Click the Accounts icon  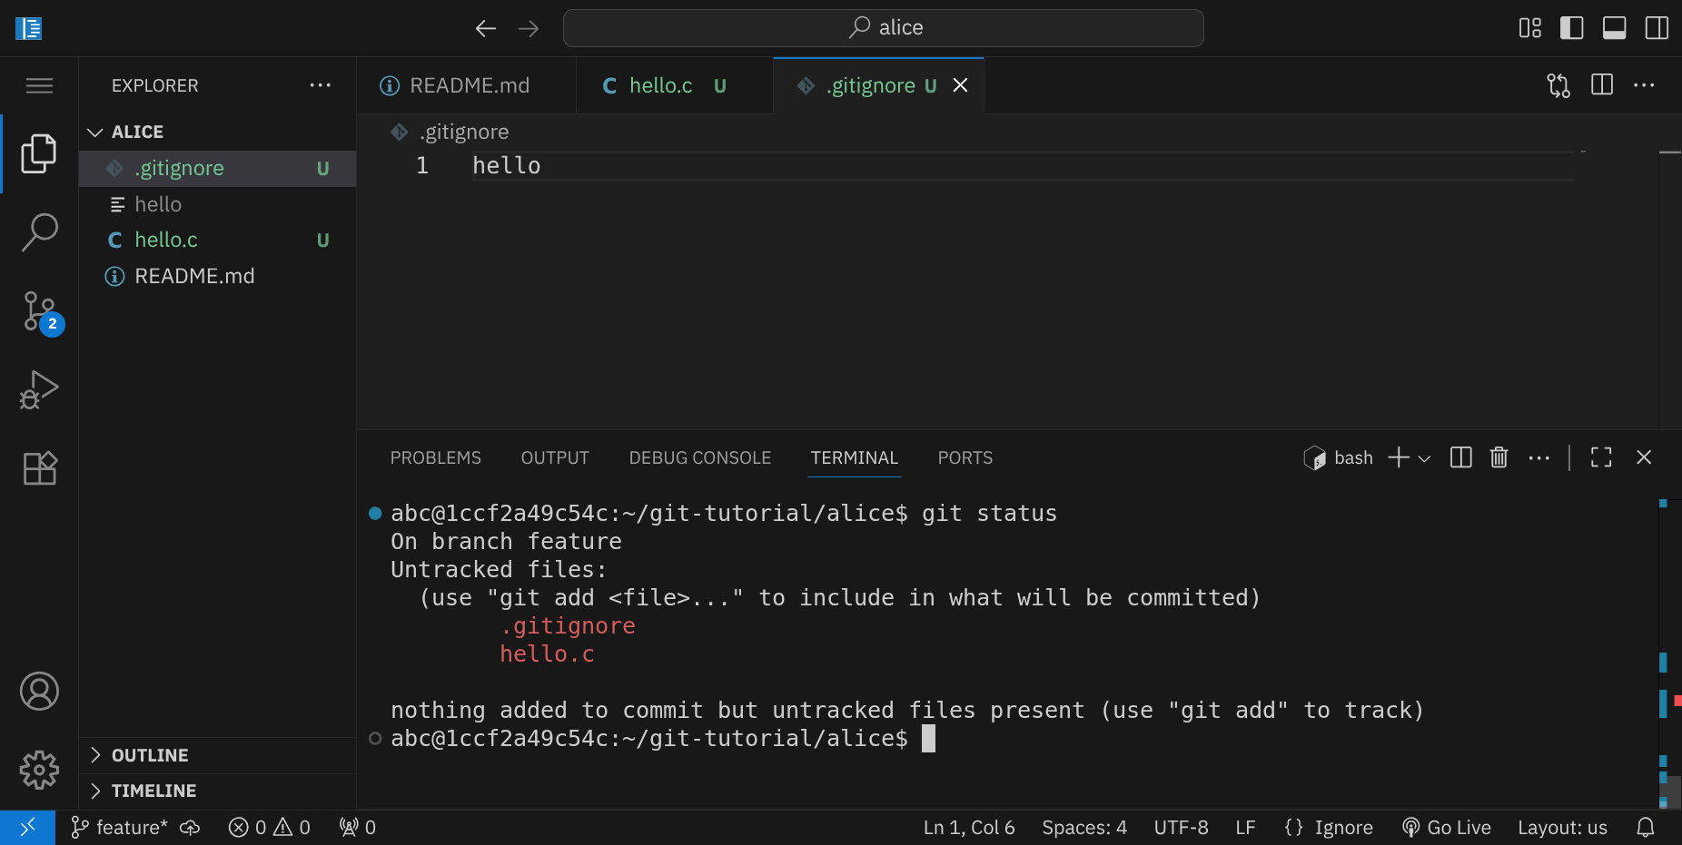(x=39, y=692)
